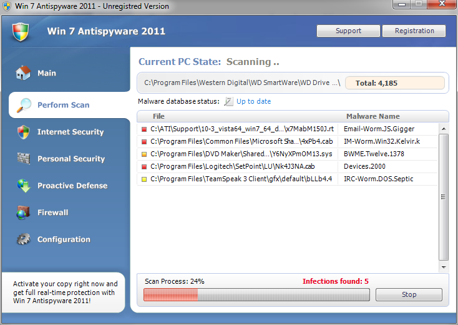The width and height of the screenshot is (458, 325).
Task: Open the Registration button
Action: [414, 31]
